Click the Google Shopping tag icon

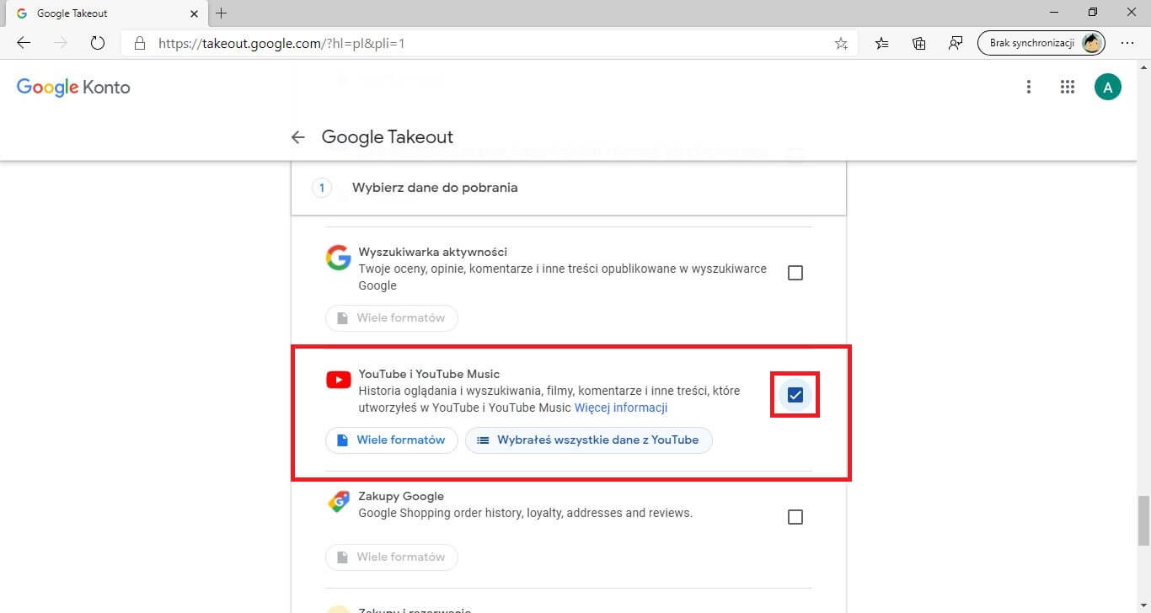338,503
